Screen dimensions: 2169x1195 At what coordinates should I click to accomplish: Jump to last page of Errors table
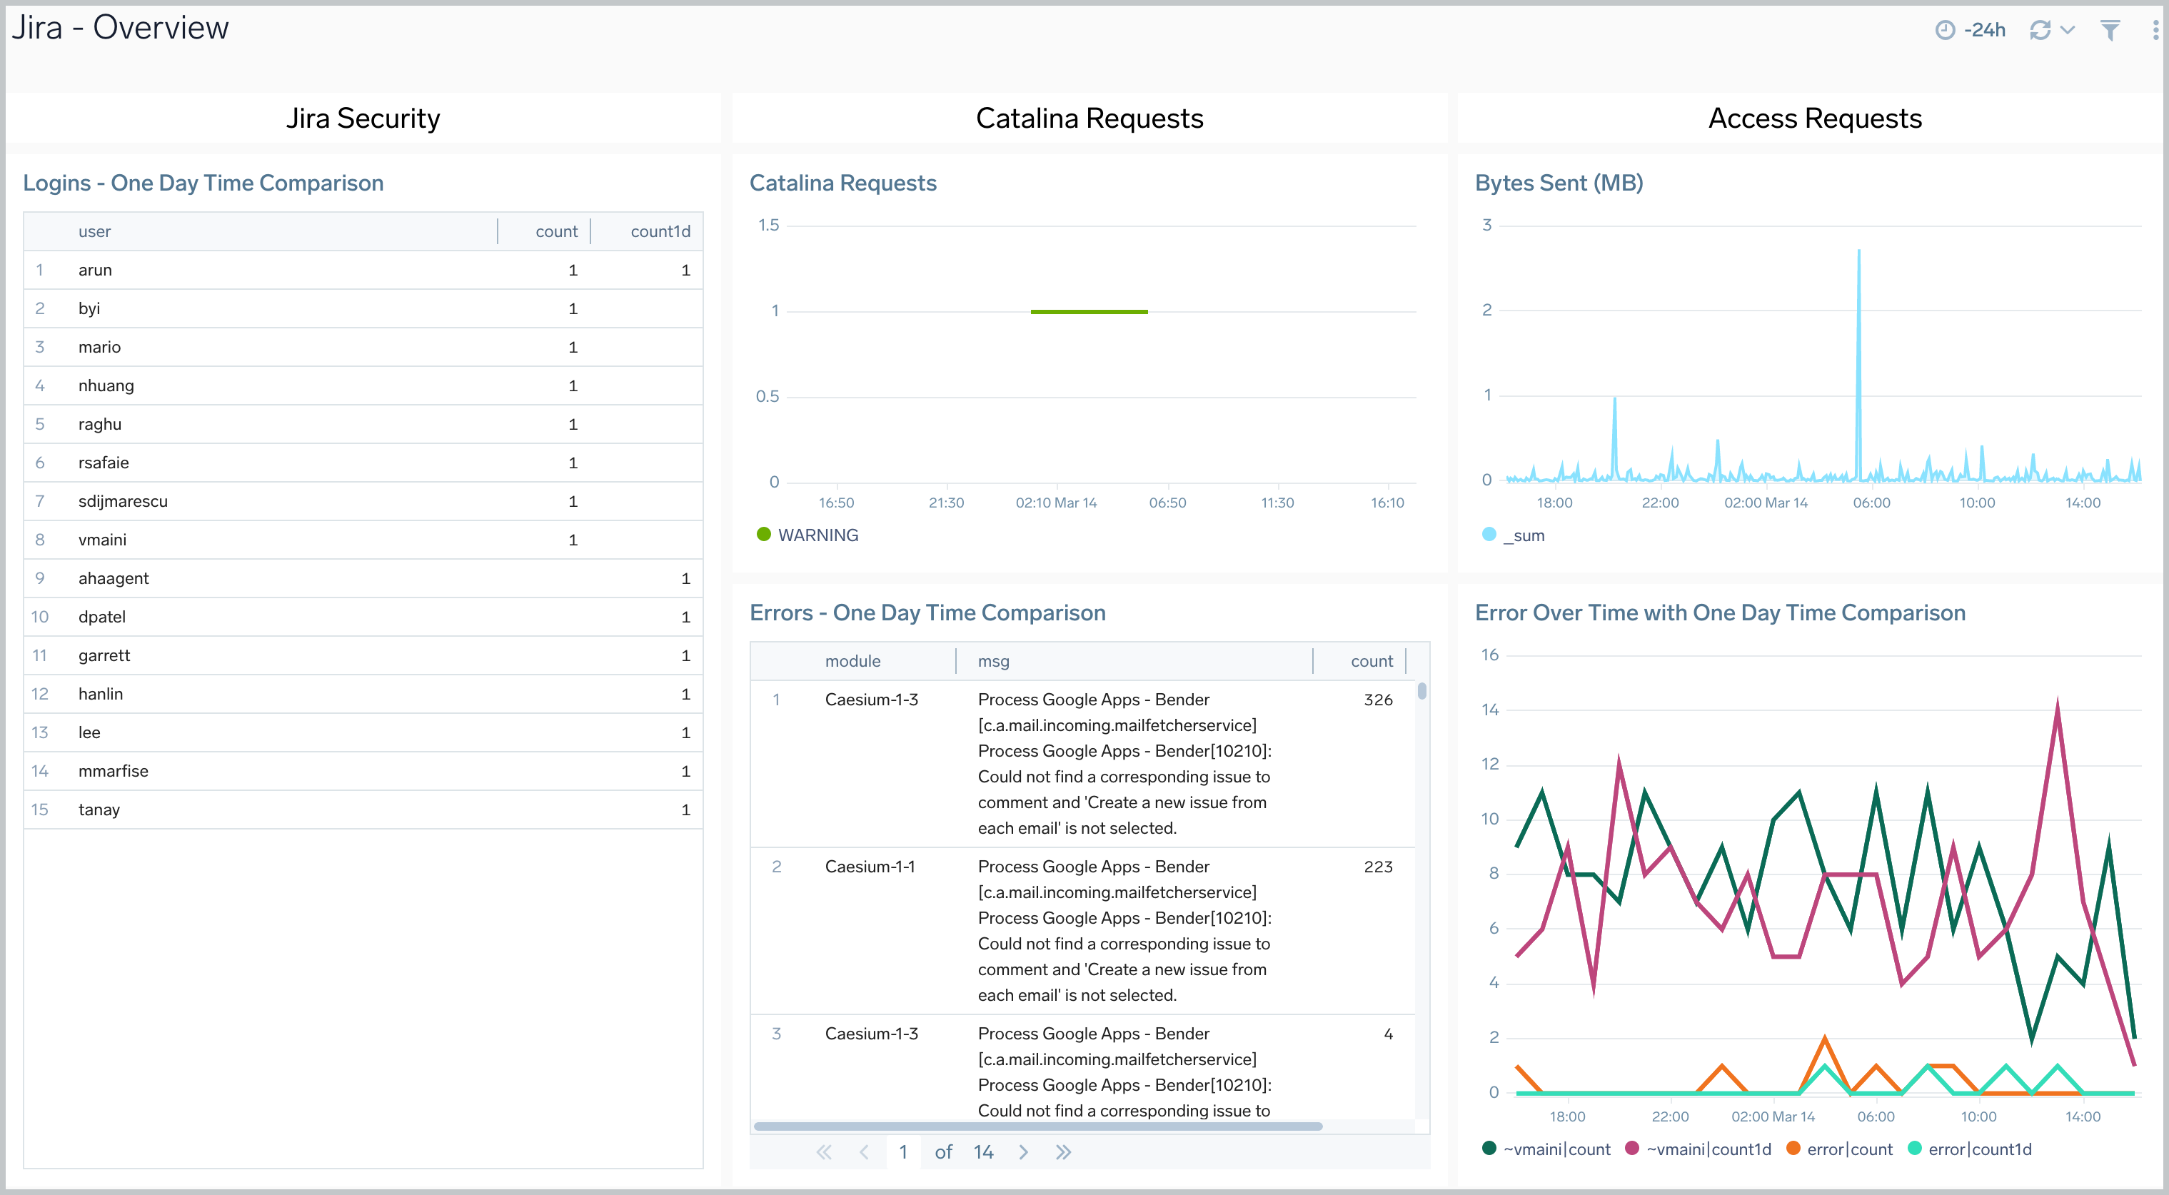1064,1152
